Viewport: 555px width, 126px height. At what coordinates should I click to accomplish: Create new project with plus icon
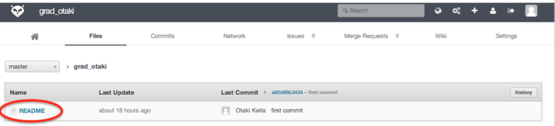[x=474, y=11]
